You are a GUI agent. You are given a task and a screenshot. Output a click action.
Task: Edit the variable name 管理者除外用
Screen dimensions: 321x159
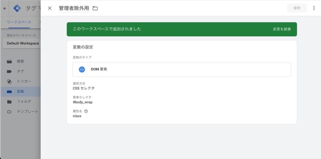coord(74,8)
